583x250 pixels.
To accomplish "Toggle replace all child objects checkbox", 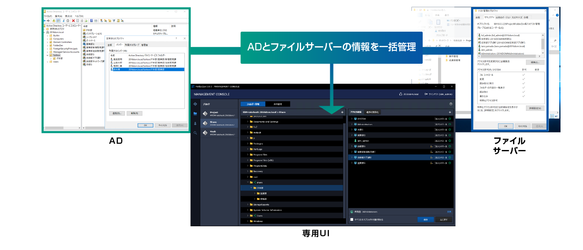I will pyautogui.click(x=352, y=220).
